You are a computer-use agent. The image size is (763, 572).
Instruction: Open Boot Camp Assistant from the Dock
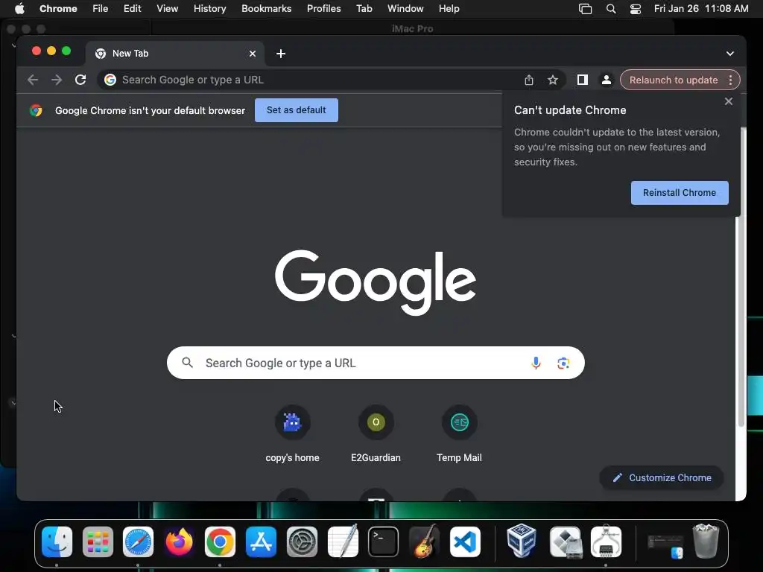pos(566,541)
